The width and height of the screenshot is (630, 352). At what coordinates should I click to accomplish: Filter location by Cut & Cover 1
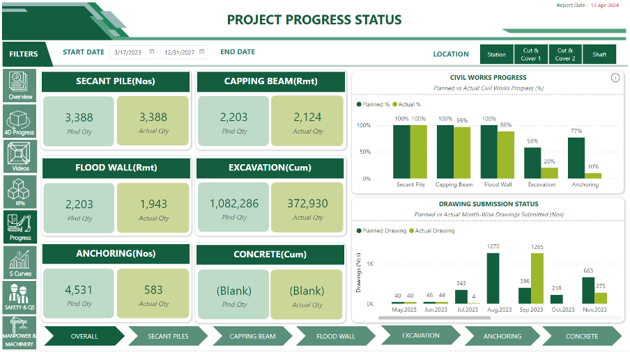point(531,54)
